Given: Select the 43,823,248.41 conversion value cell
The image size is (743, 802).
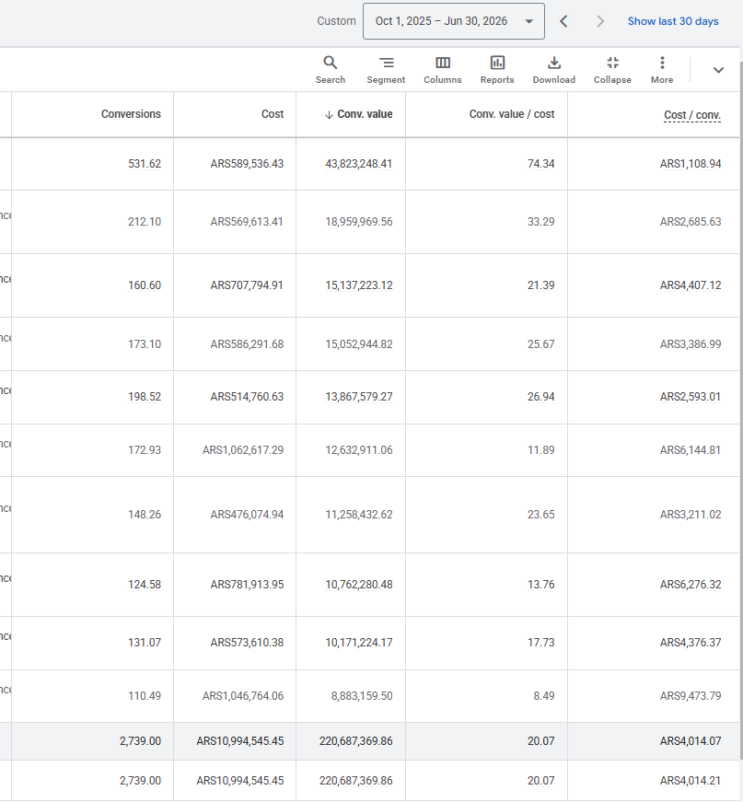Looking at the screenshot, I should (x=358, y=164).
